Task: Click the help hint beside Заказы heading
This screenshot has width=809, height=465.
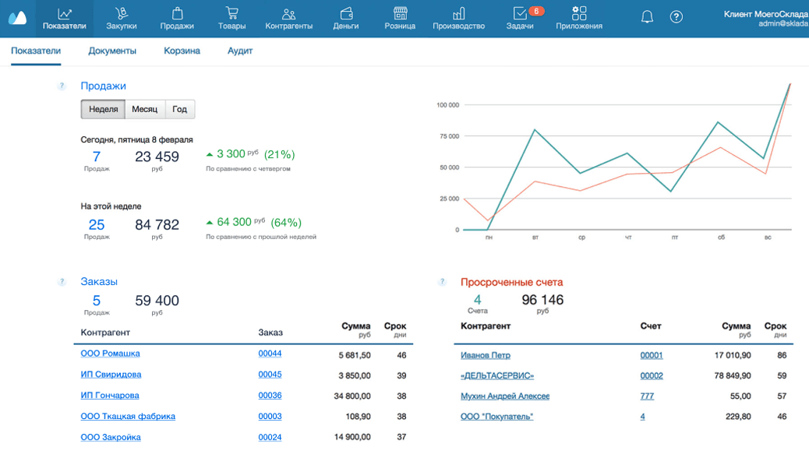Action: [x=62, y=282]
